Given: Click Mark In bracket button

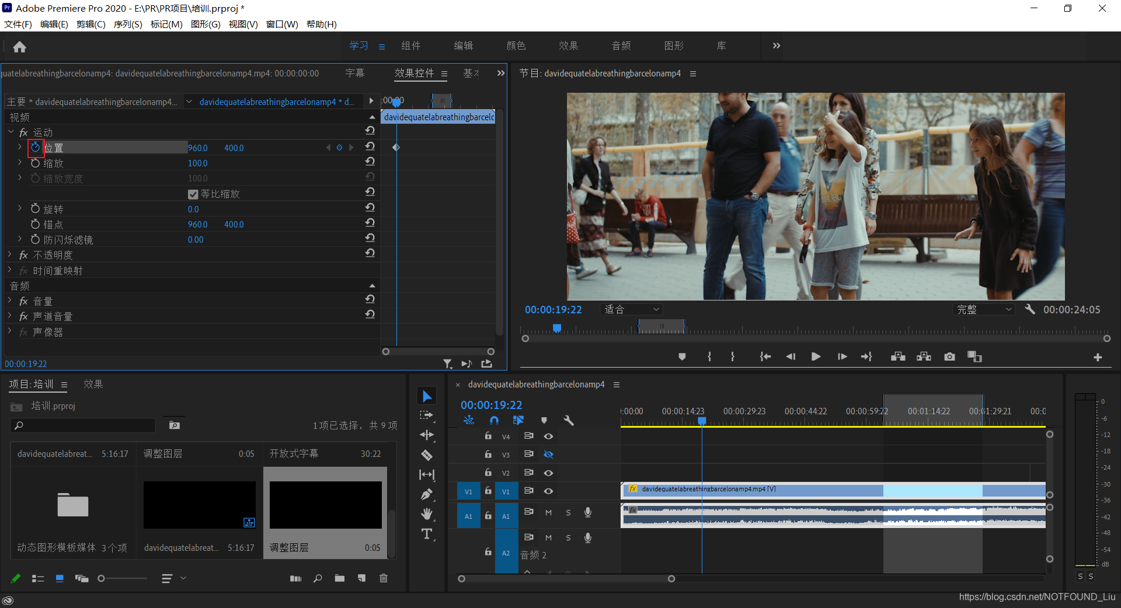Looking at the screenshot, I should tap(709, 357).
